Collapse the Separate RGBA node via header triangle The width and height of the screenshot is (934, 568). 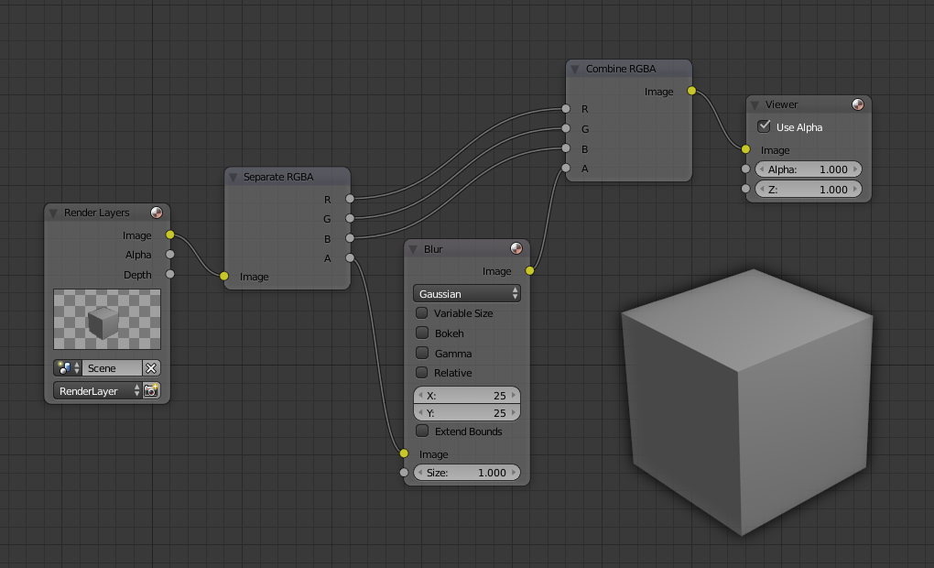(233, 177)
